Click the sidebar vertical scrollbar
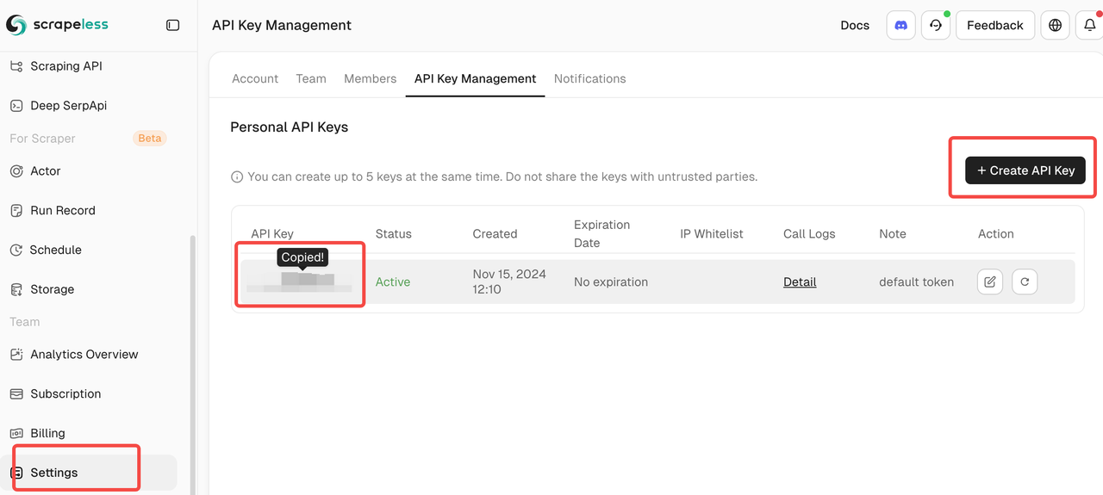This screenshot has width=1103, height=495. click(192, 362)
